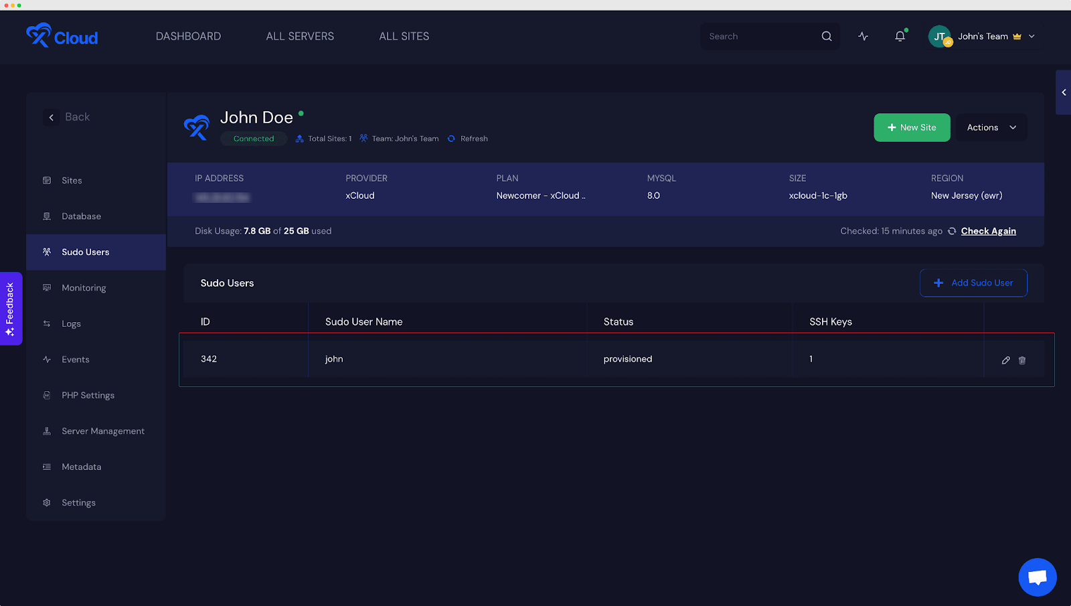Focus the Search input field
Viewport: 1071px width, 606px height.
[760, 36]
